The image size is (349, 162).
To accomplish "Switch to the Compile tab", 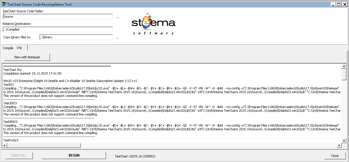I will tap(8, 48).
